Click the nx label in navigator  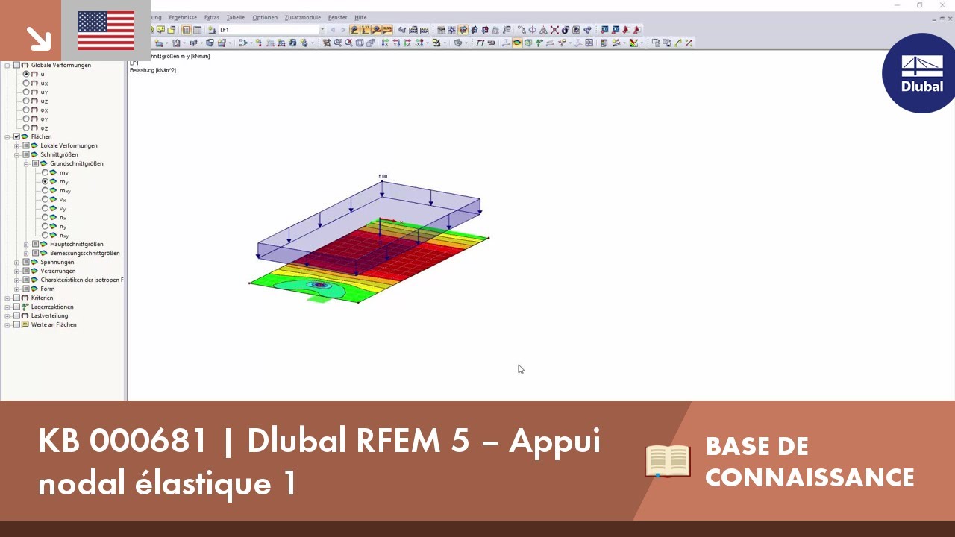63,217
